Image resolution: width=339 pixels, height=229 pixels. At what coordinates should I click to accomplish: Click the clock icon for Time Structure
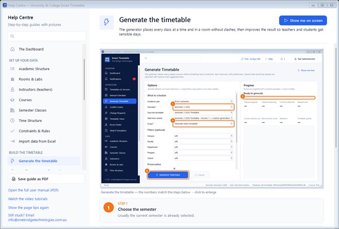(x=12, y=121)
